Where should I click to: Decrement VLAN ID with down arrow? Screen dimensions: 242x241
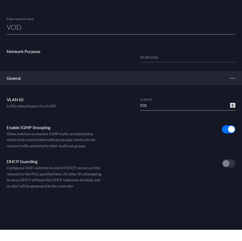click(x=233, y=107)
